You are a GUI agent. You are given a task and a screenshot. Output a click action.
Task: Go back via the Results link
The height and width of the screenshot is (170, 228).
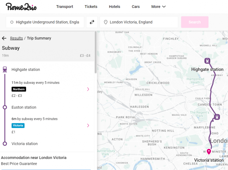16,38
